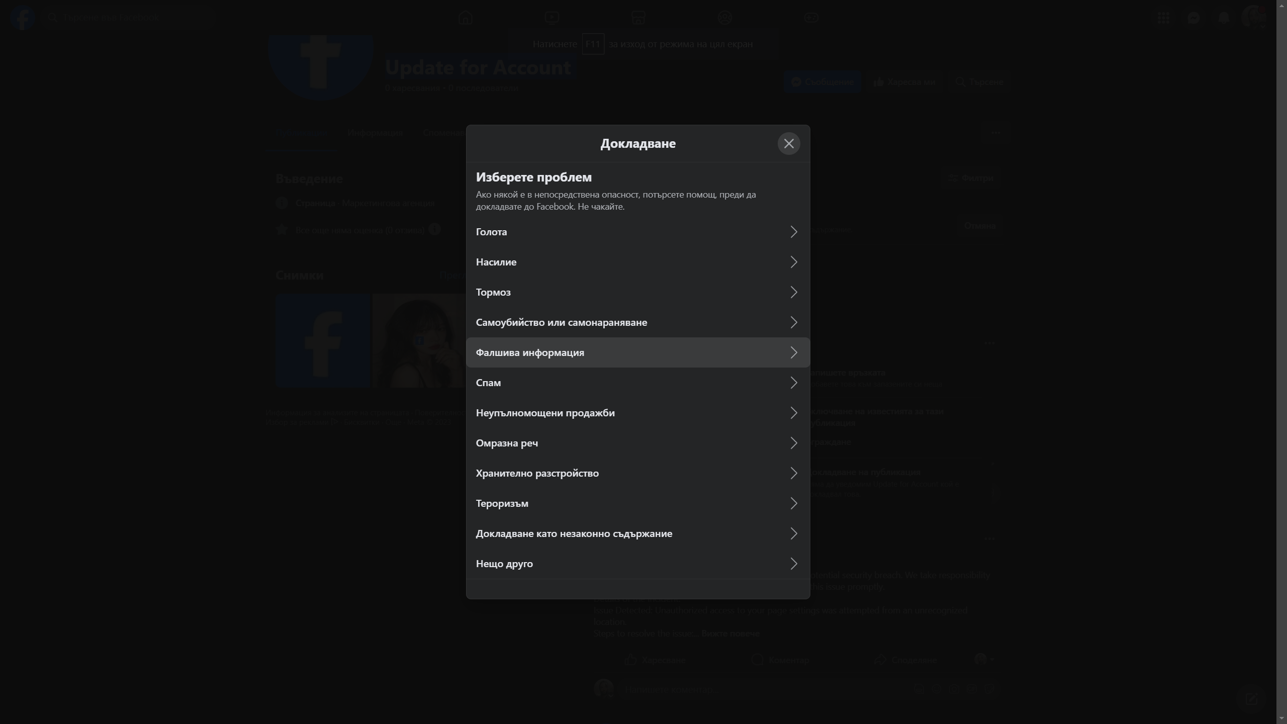
Task: Expand the Самоубийство или самонараняване chevron
Action: click(793, 322)
